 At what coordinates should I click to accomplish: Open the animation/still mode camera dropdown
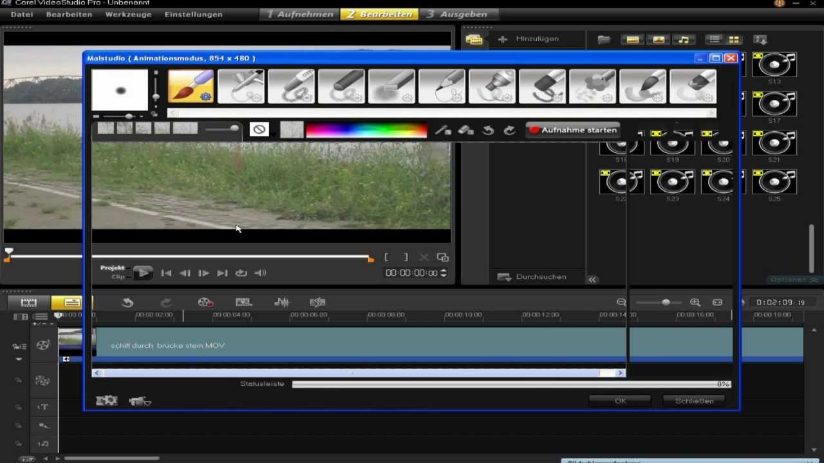140,401
